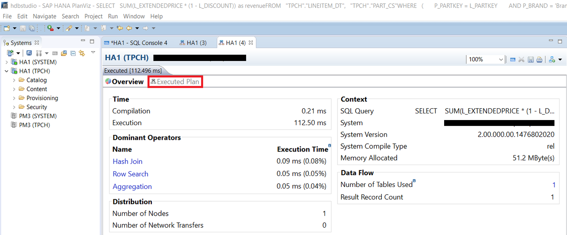Open dropdown next to Back arrow

[137, 28]
